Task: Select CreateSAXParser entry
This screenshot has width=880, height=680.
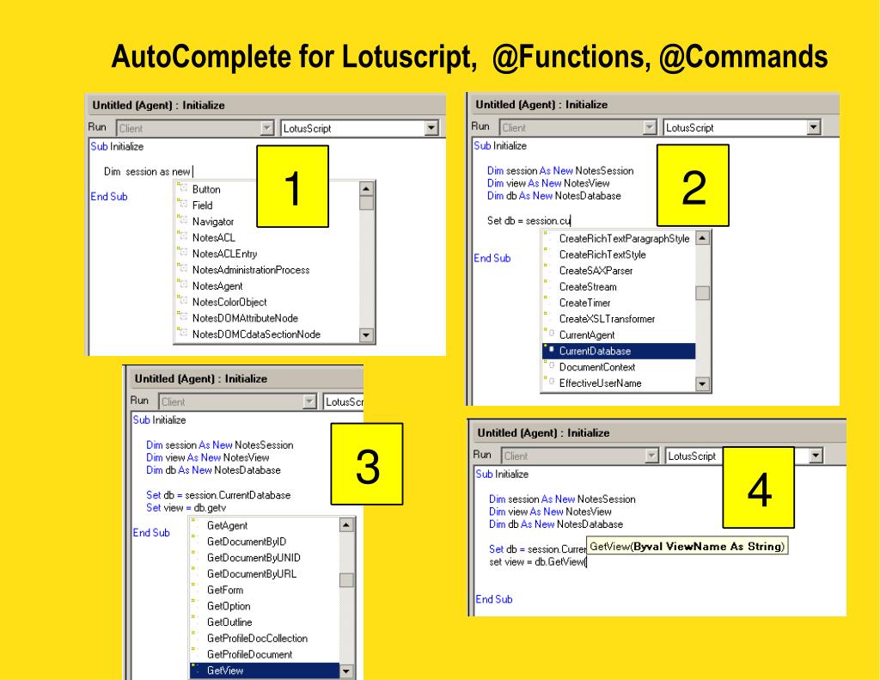Action: (x=596, y=270)
